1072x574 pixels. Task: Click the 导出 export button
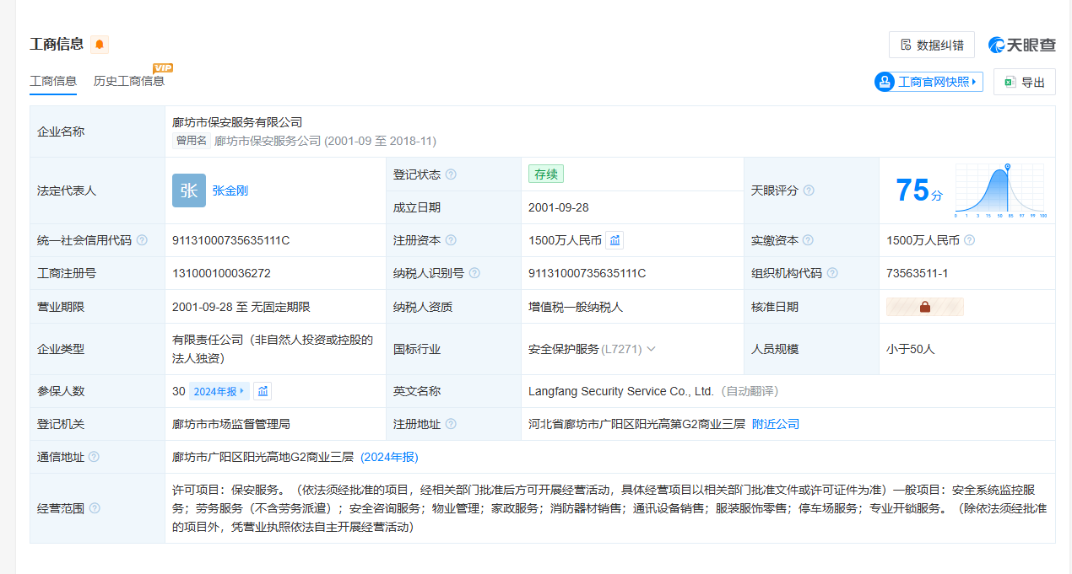[x=1024, y=82]
